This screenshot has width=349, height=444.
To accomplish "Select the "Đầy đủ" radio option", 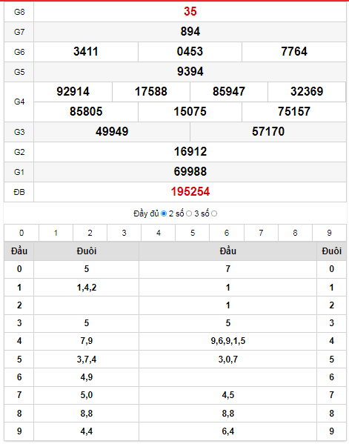I will click(x=163, y=213).
